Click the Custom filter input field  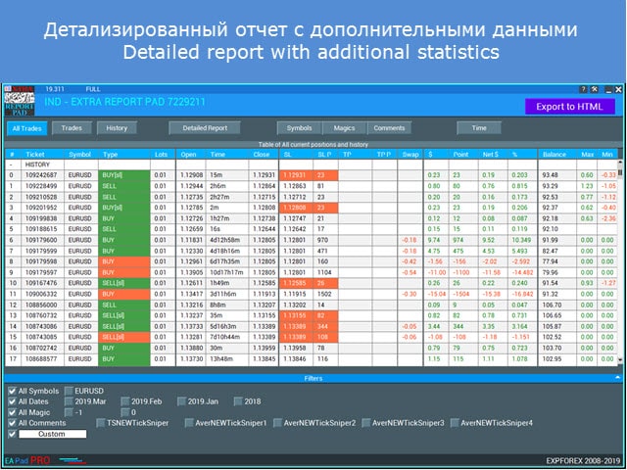(x=52, y=434)
